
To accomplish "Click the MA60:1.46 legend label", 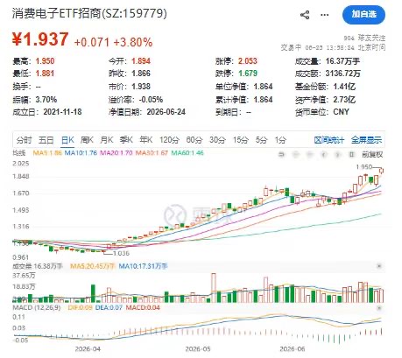I will 187,153.
